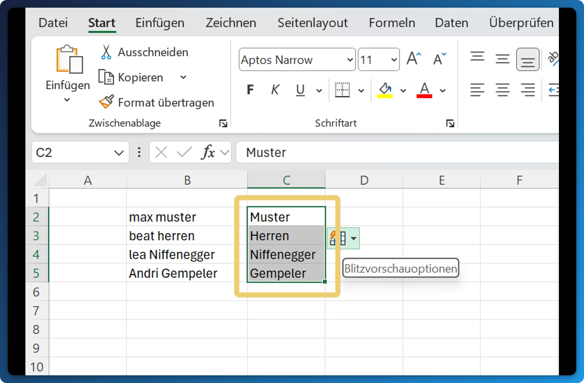584x383 pixels.
Task: Select cell containing beat herren
Action: [x=187, y=235]
